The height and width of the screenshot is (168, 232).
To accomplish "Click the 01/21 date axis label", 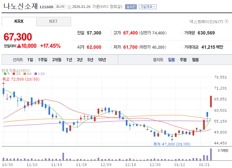I will coord(204,165).
